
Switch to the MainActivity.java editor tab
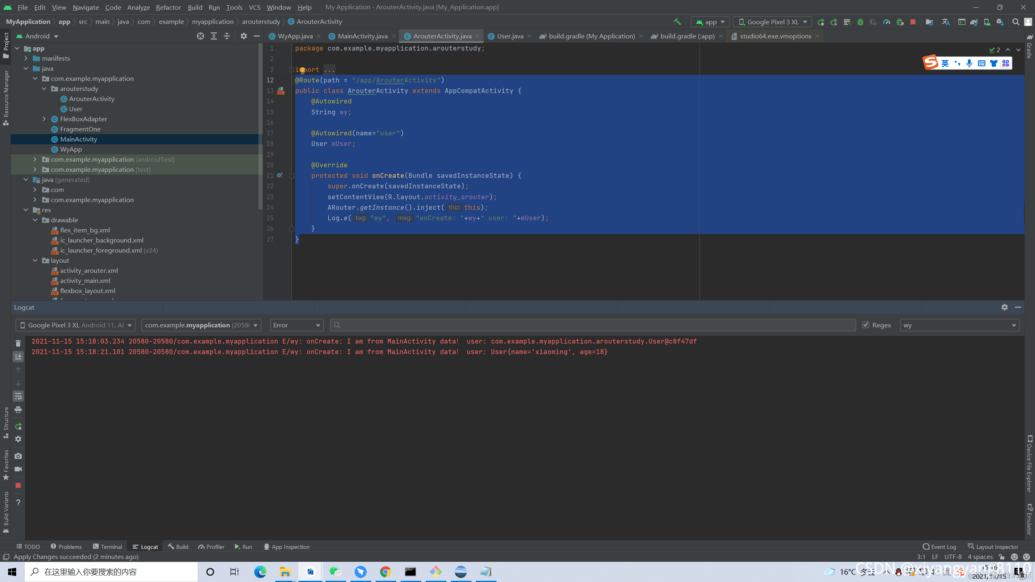click(x=362, y=36)
